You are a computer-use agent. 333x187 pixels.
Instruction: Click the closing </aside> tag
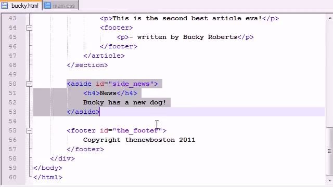coord(83,112)
